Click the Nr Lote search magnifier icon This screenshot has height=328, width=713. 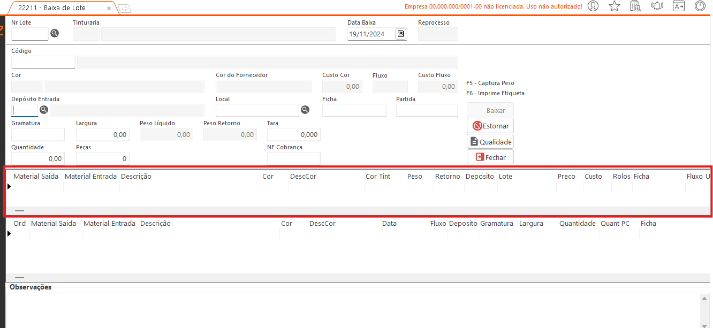tap(55, 33)
